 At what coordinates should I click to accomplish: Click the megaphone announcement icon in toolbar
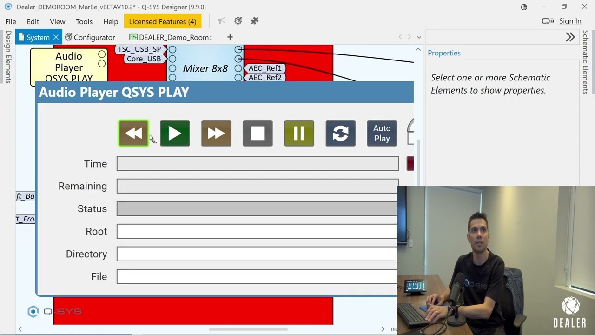(222, 21)
